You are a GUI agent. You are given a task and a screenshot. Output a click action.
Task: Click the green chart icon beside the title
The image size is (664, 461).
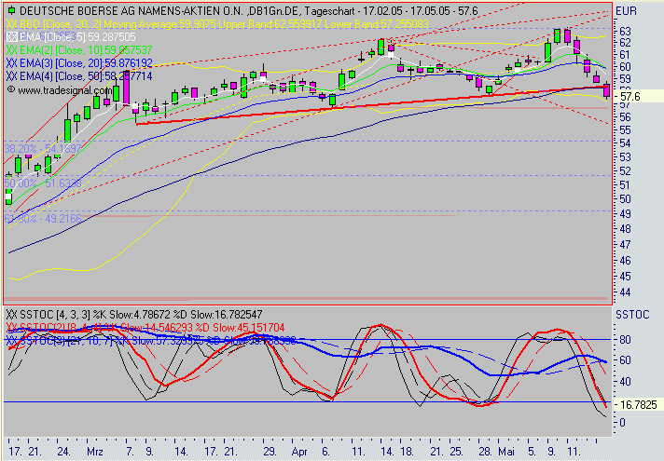(12, 10)
